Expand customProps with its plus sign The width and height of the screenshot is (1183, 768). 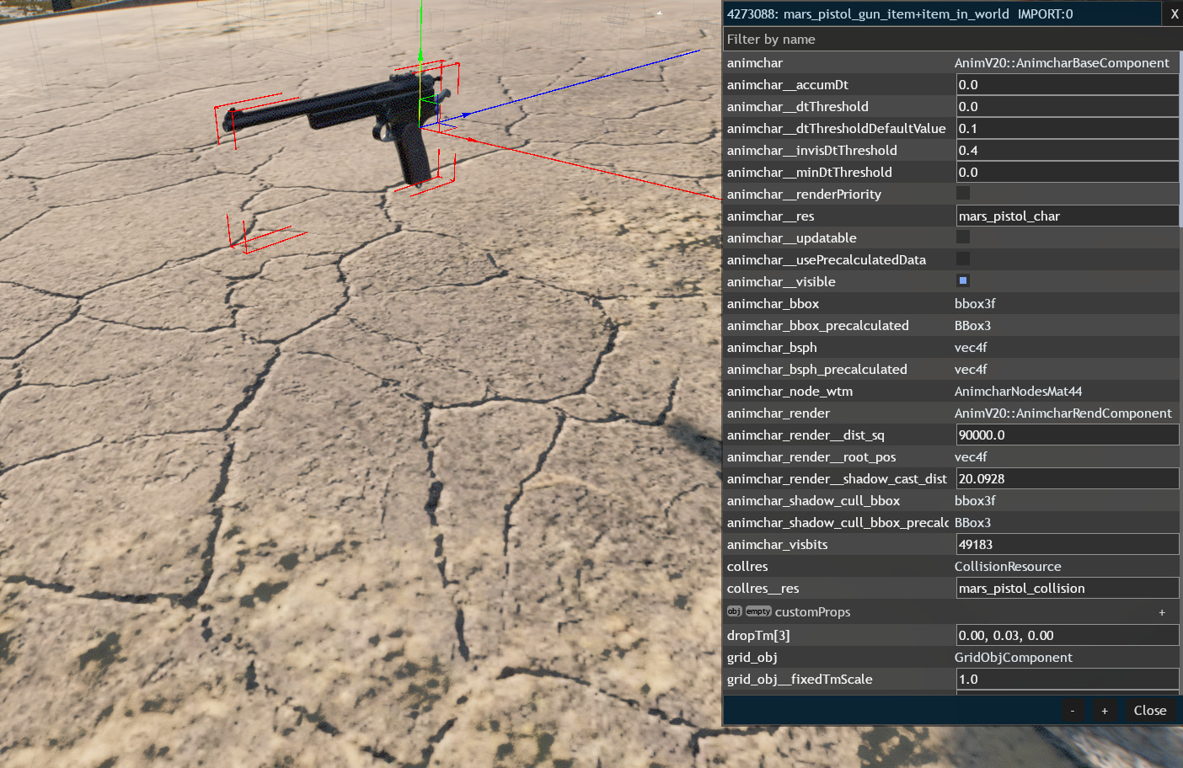click(x=1162, y=612)
